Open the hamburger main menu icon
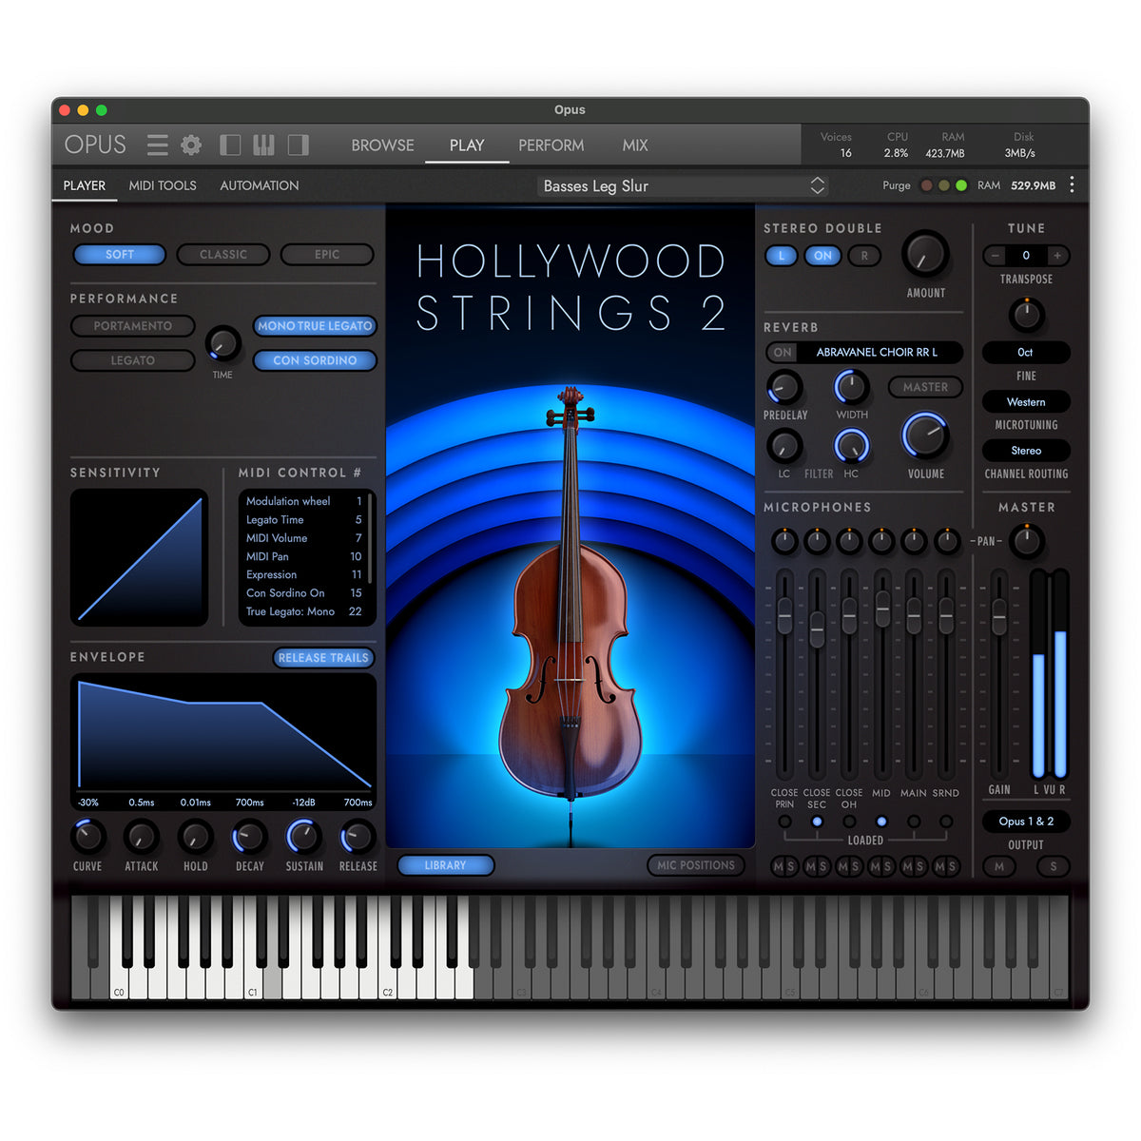 coord(158,145)
